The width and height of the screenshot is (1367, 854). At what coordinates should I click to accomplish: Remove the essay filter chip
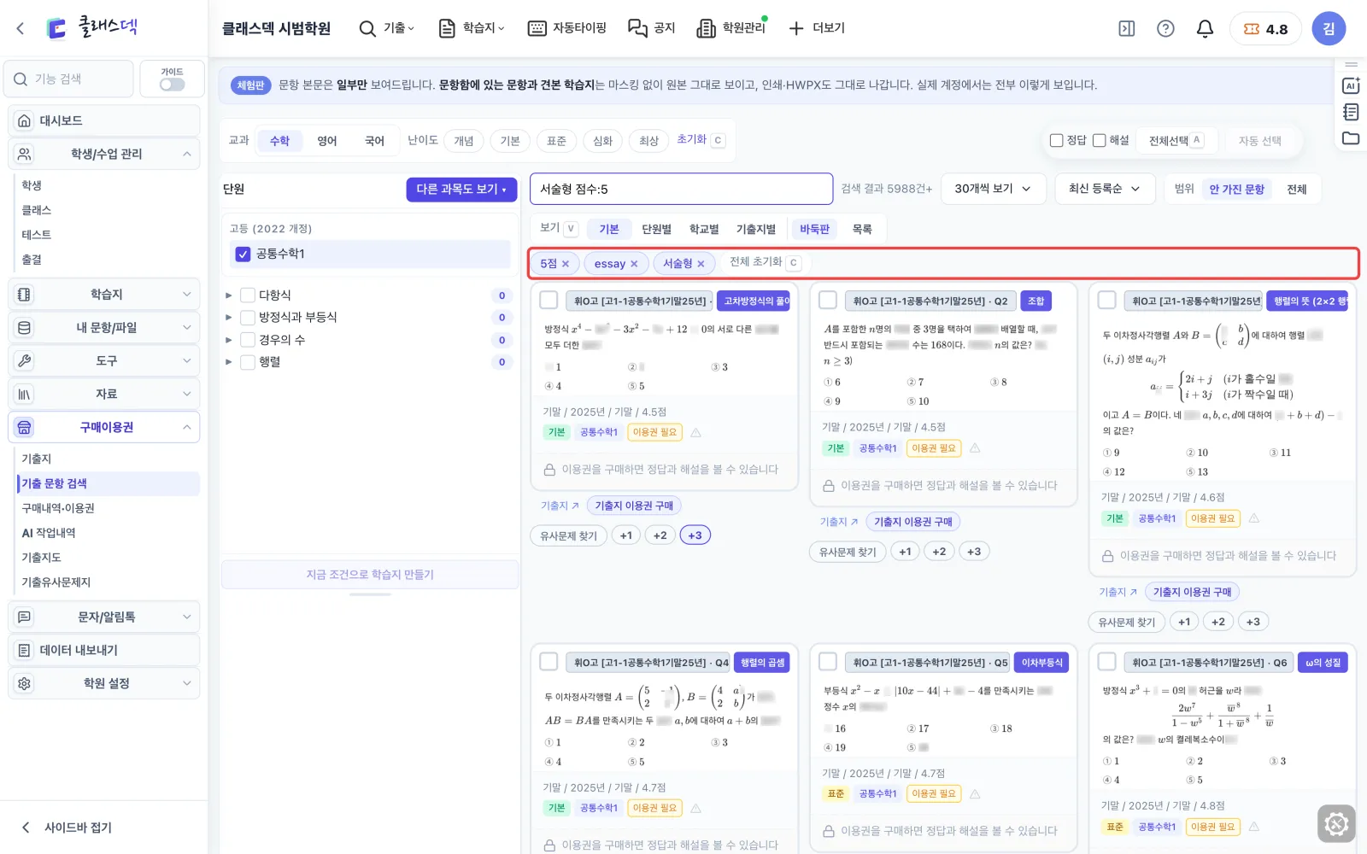click(x=634, y=264)
